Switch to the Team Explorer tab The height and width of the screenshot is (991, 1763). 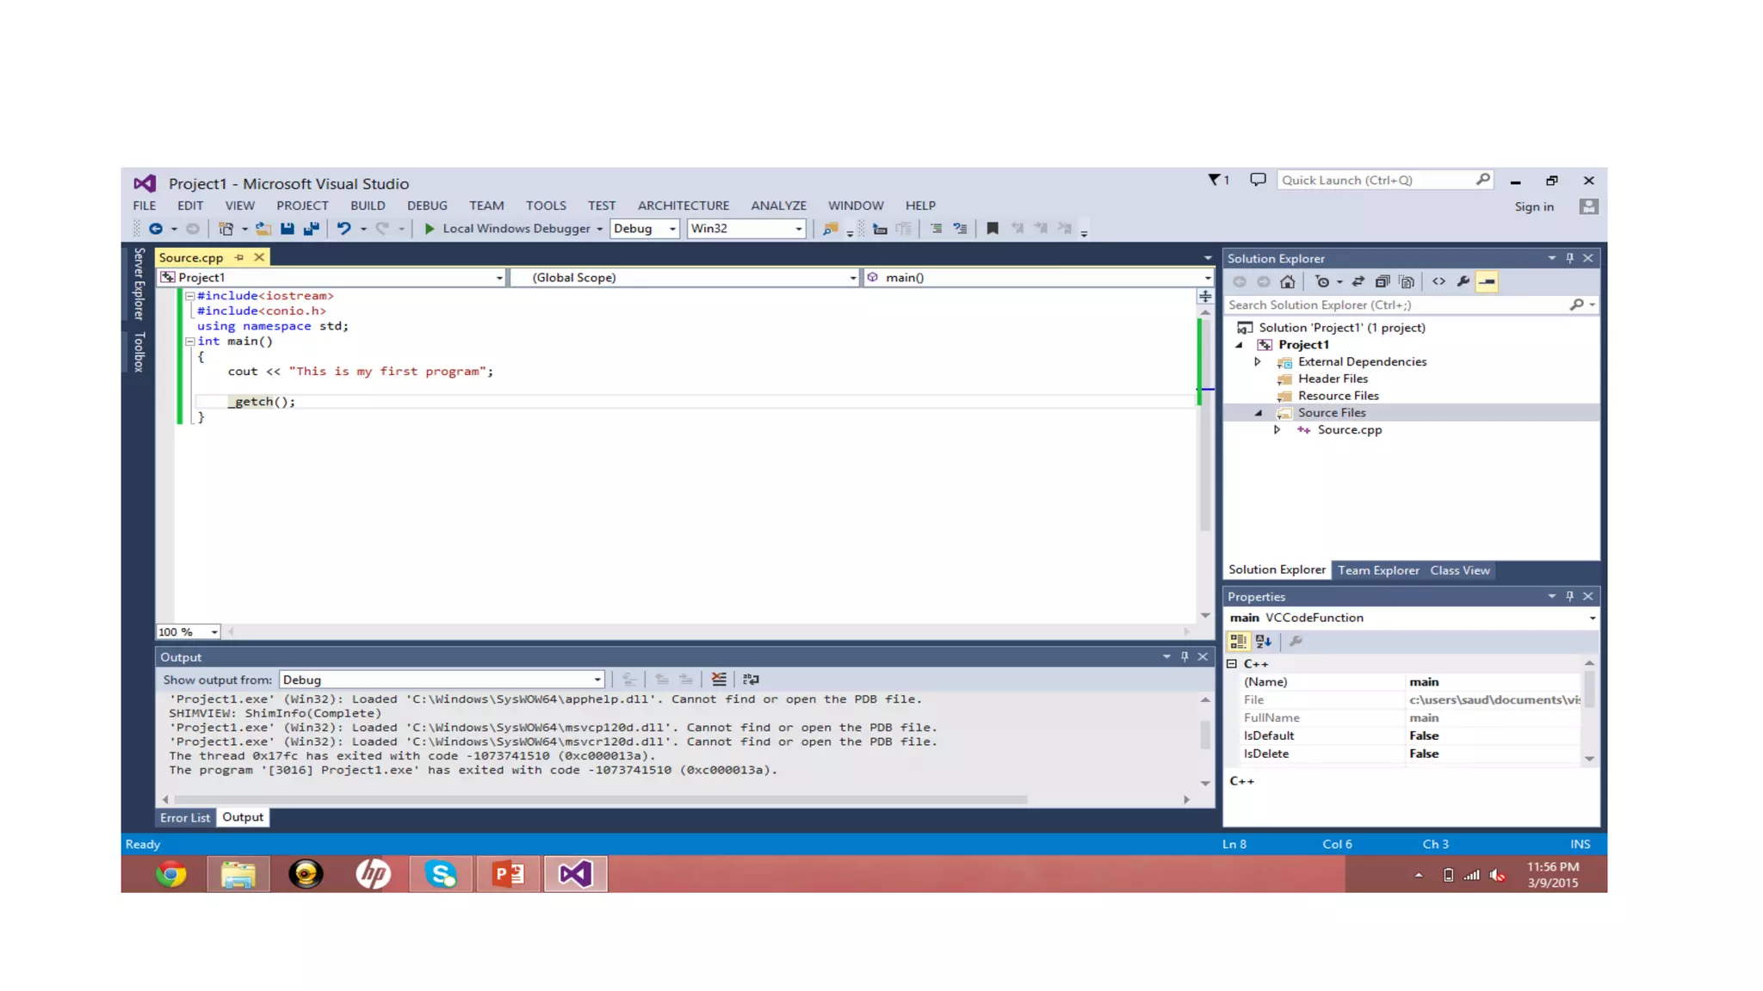tap(1377, 570)
